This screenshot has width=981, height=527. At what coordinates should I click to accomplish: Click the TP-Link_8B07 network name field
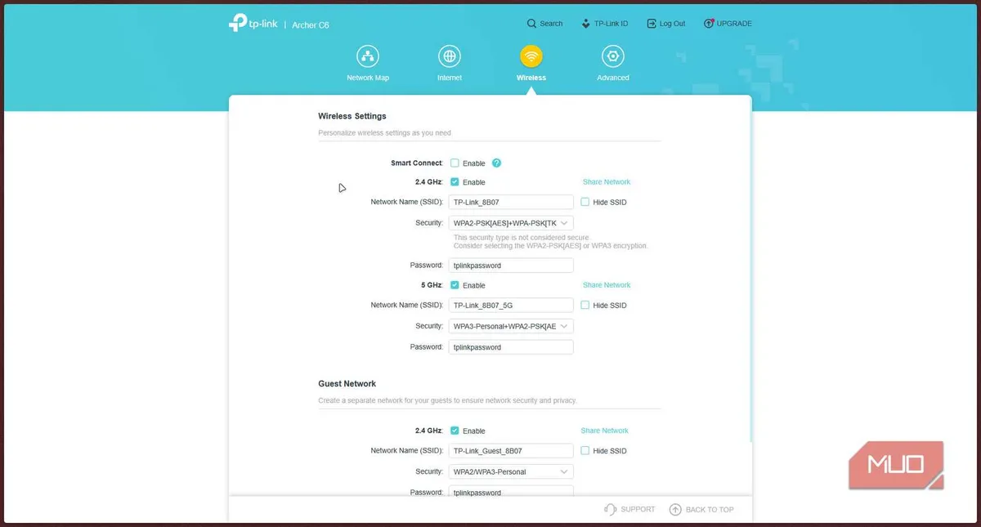511,202
